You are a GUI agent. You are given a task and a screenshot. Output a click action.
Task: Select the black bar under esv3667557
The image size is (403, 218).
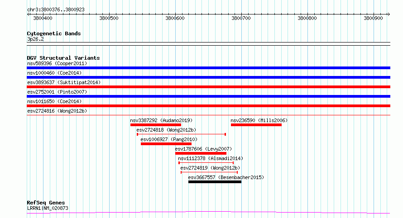[215, 182]
